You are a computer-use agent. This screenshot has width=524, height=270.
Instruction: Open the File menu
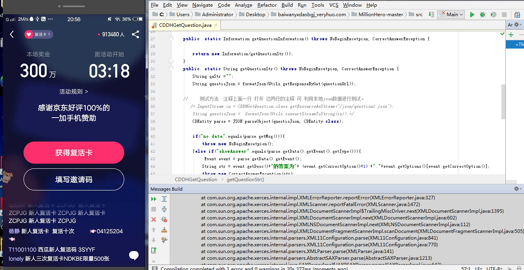(x=154, y=5)
